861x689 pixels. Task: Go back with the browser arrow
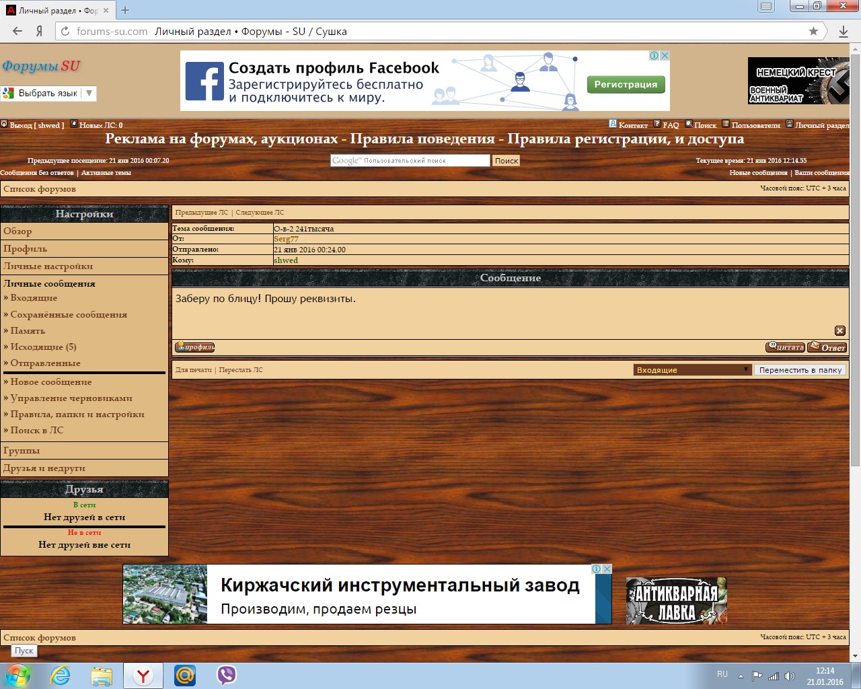[x=17, y=31]
